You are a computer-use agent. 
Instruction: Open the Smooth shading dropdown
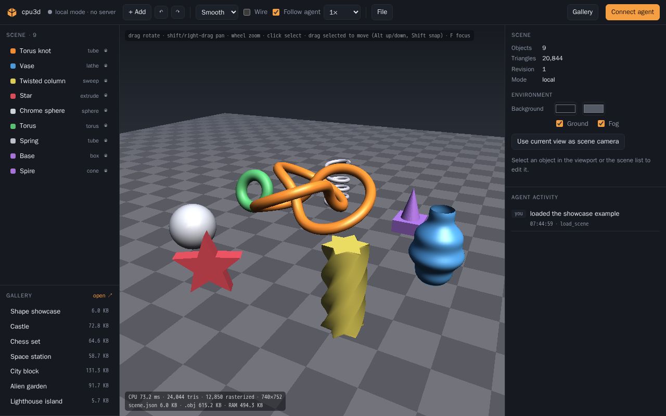pos(217,12)
